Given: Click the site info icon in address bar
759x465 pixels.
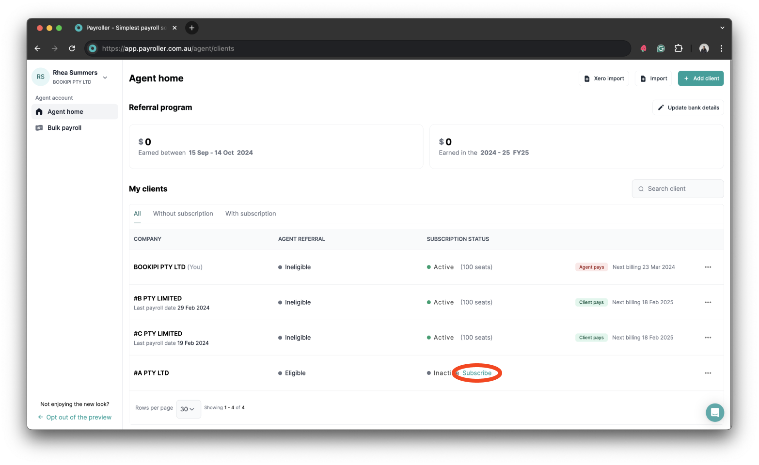Looking at the screenshot, I should (93, 48).
